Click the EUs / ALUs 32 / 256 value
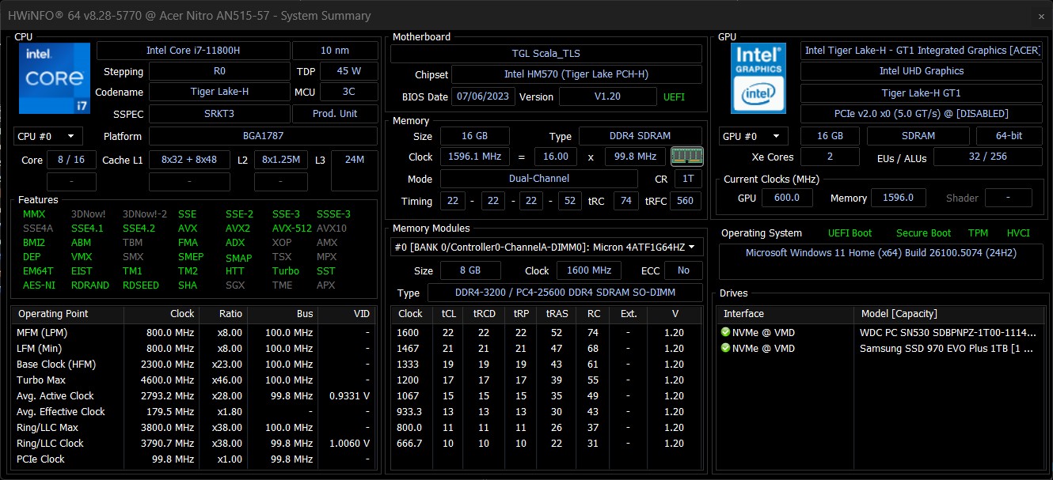 987,157
